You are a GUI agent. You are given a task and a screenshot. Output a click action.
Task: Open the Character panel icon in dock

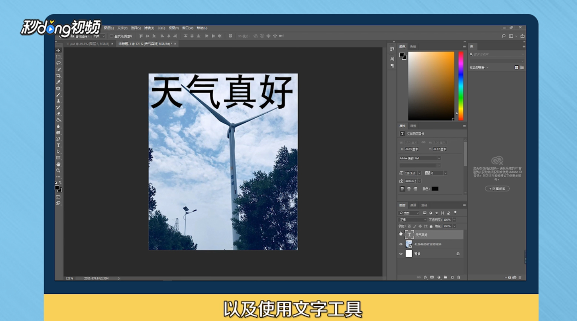pos(392,59)
